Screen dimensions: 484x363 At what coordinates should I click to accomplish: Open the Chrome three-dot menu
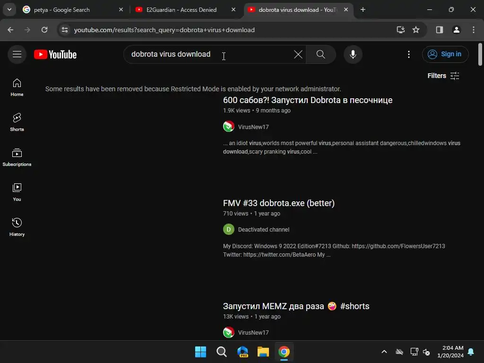474,30
